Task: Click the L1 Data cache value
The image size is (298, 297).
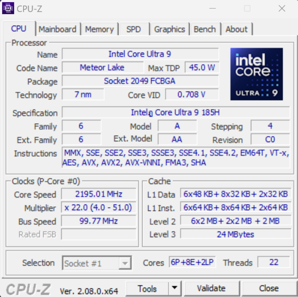Action: click(x=236, y=194)
